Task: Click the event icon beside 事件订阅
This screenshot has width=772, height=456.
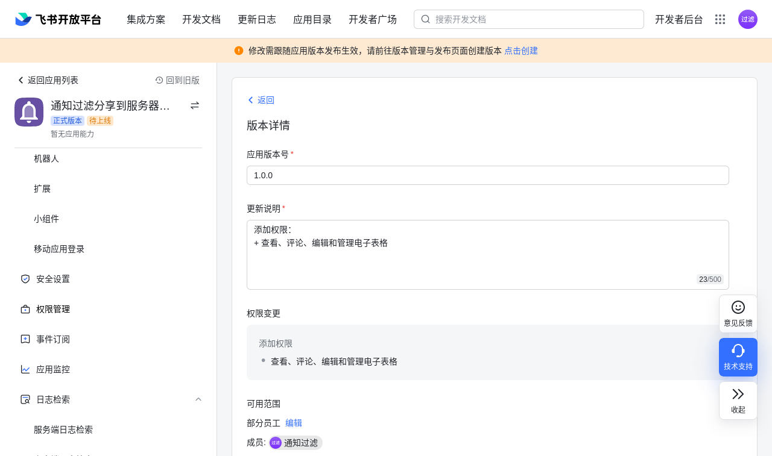Action: pyautogui.click(x=25, y=339)
